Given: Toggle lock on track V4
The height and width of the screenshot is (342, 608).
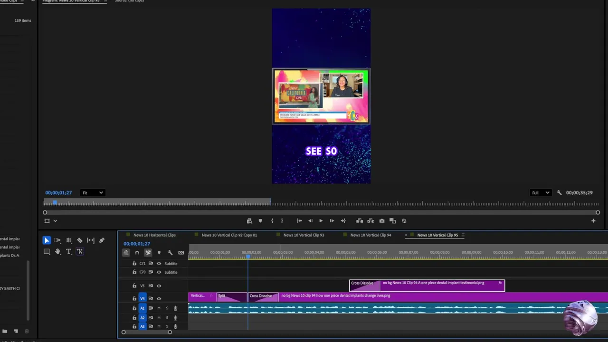Looking at the screenshot, I should (x=134, y=299).
